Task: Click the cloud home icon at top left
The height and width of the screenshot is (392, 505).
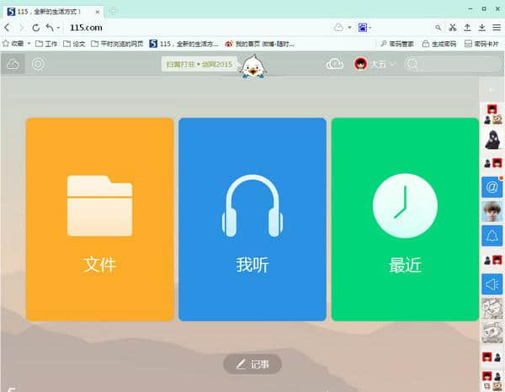Action: (x=13, y=64)
